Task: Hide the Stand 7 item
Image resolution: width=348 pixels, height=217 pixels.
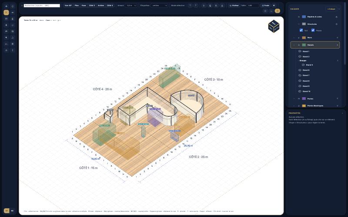Action: pos(300,76)
